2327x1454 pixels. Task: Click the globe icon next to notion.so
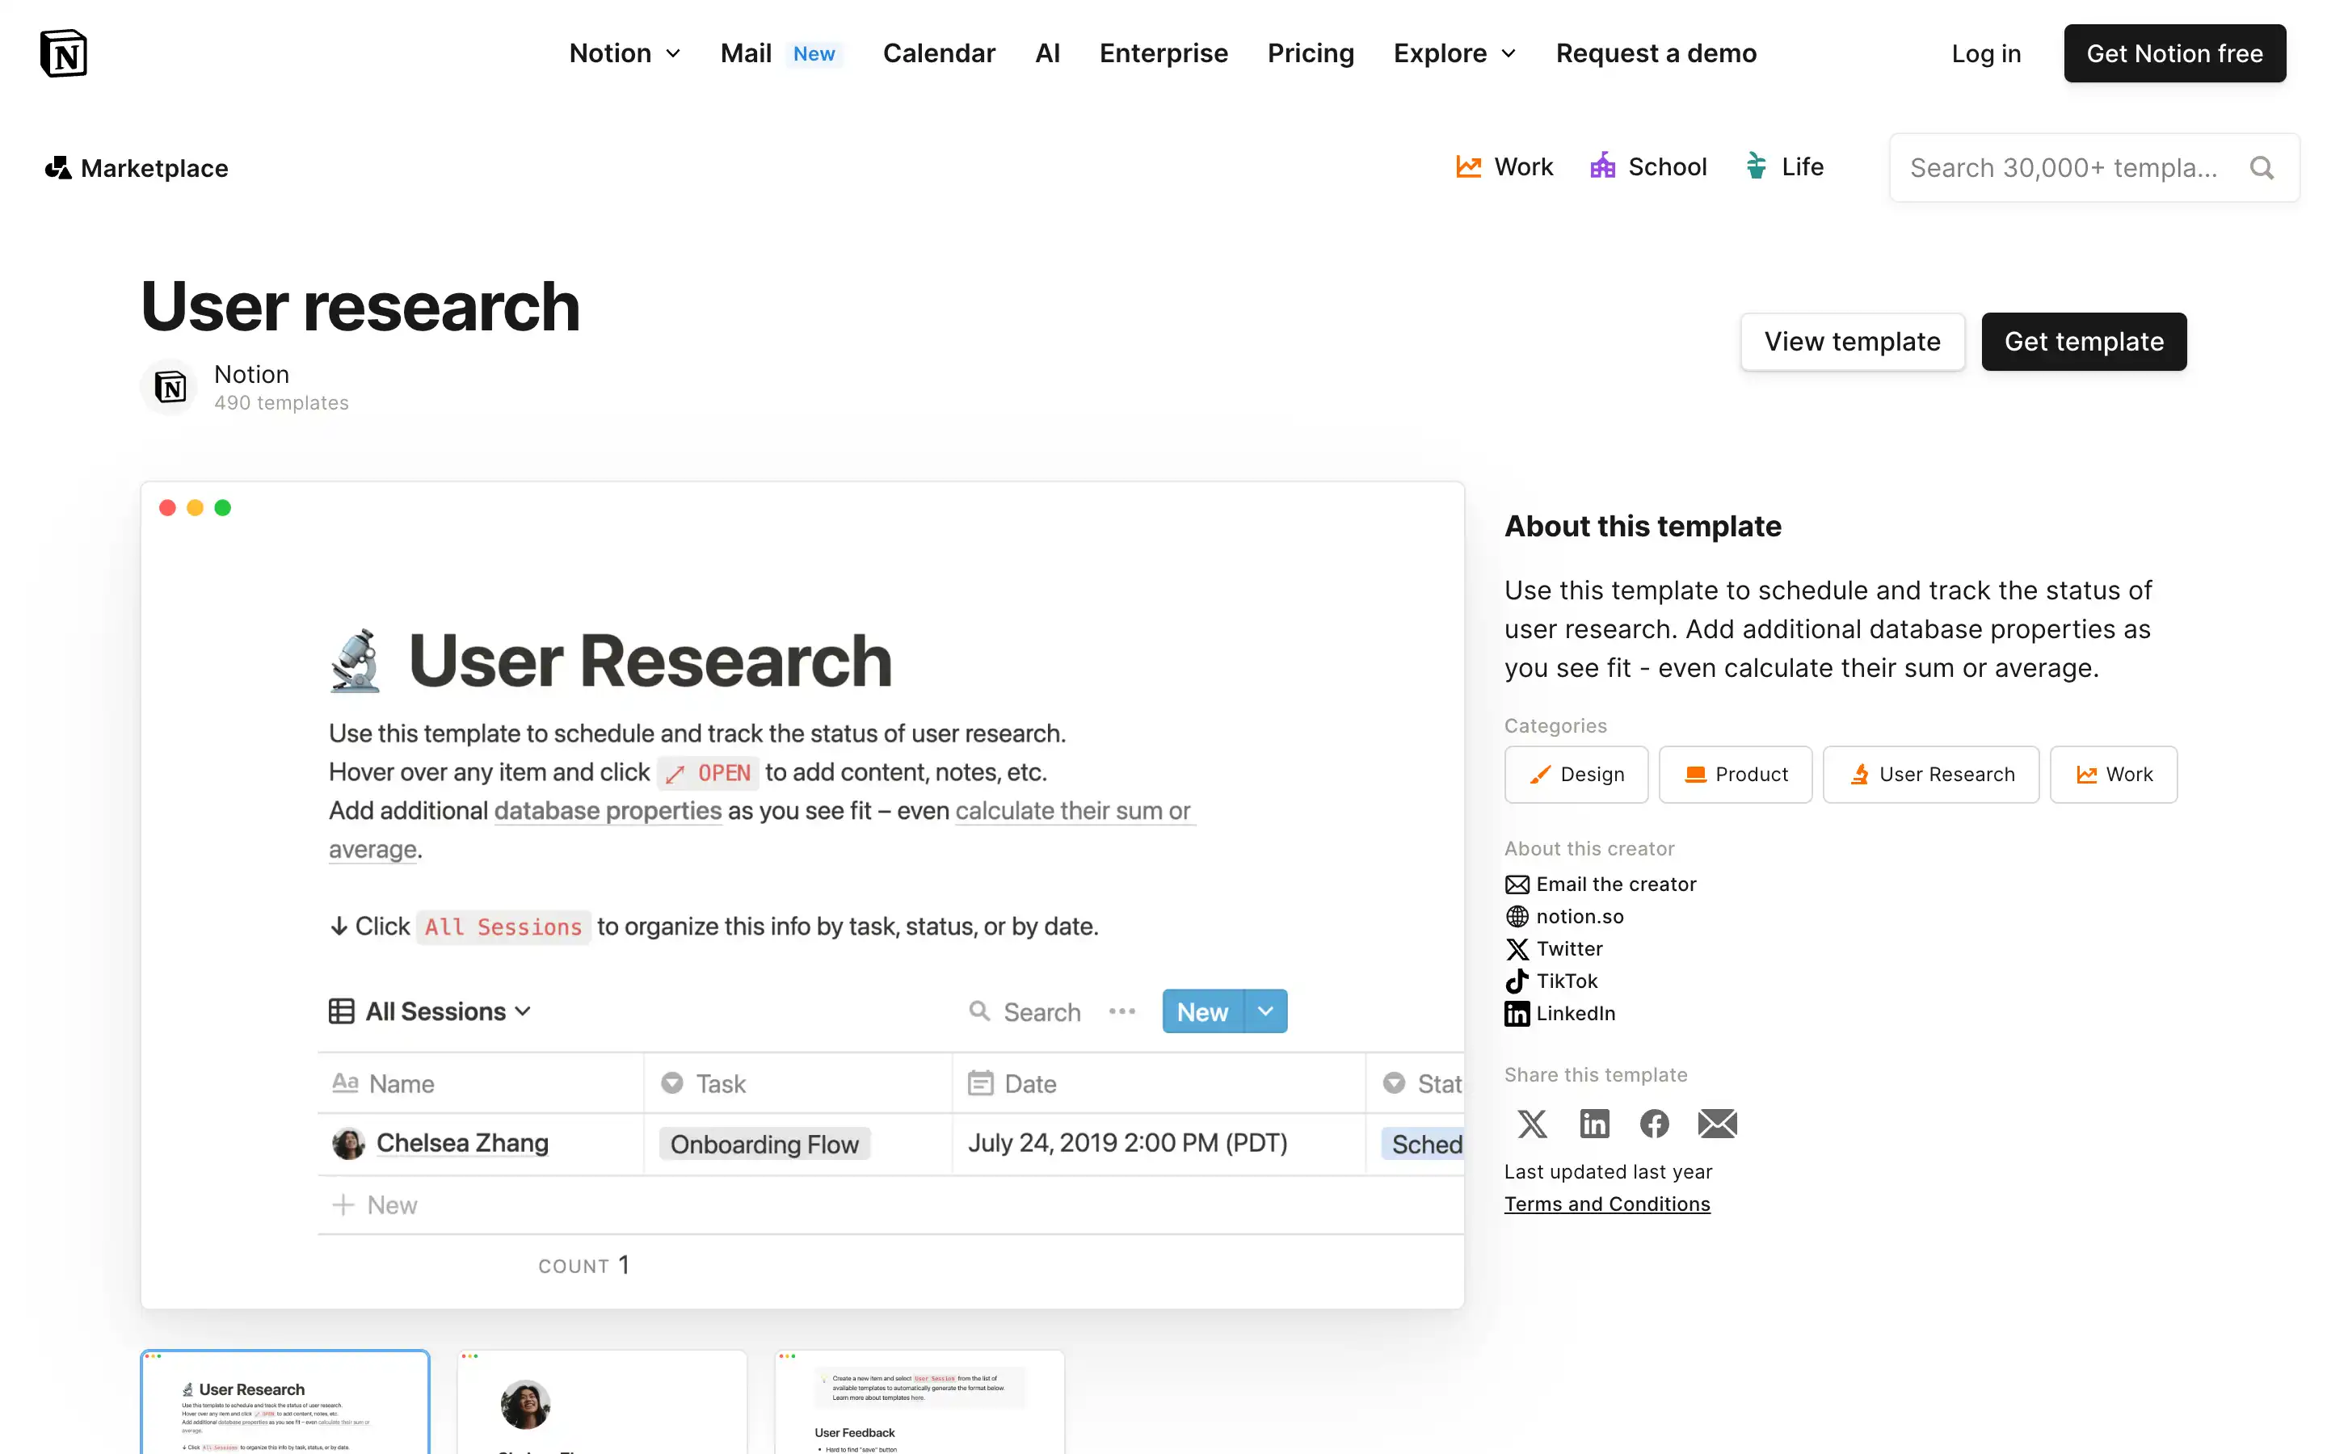click(x=1517, y=917)
